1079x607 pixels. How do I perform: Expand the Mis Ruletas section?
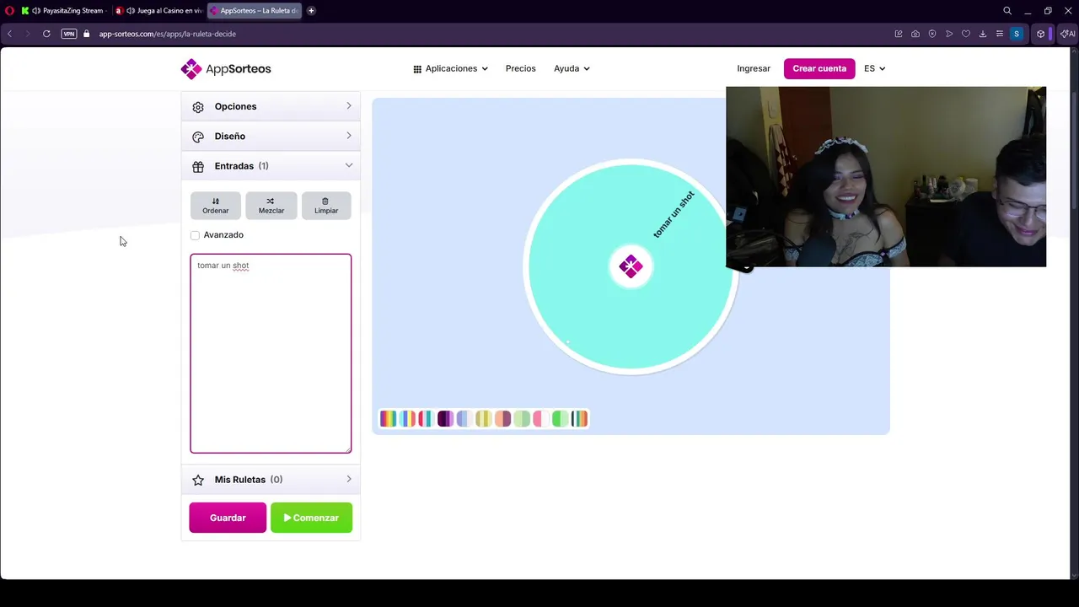point(271,479)
